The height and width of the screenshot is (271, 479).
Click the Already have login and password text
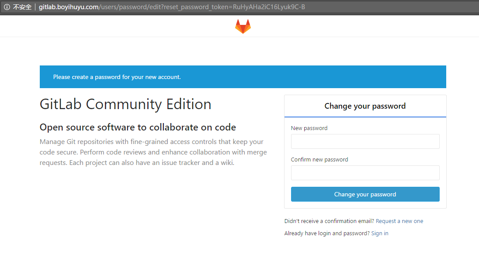327,233
